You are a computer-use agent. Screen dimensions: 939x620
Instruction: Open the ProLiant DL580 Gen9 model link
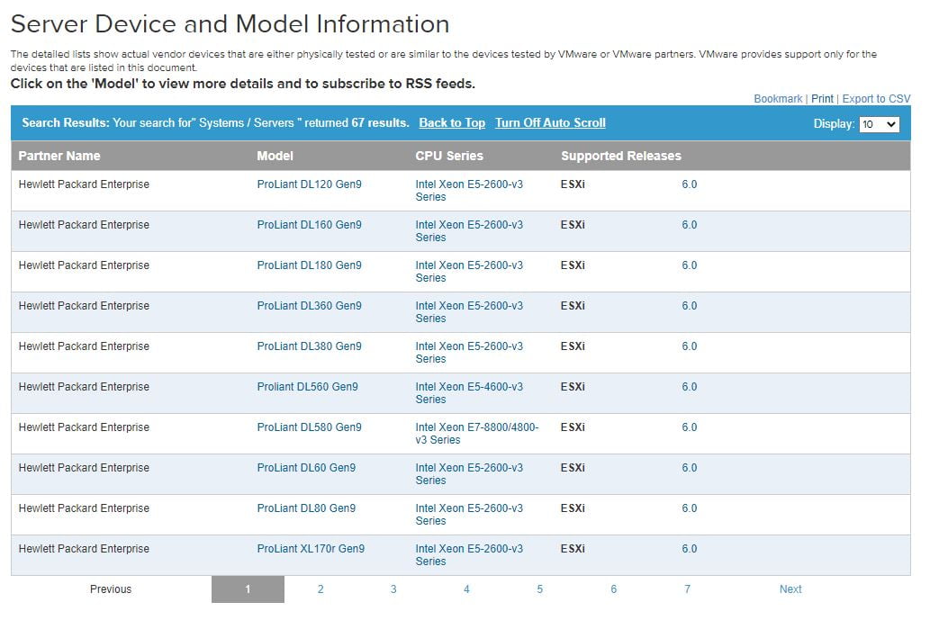click(x=309, y=427)
